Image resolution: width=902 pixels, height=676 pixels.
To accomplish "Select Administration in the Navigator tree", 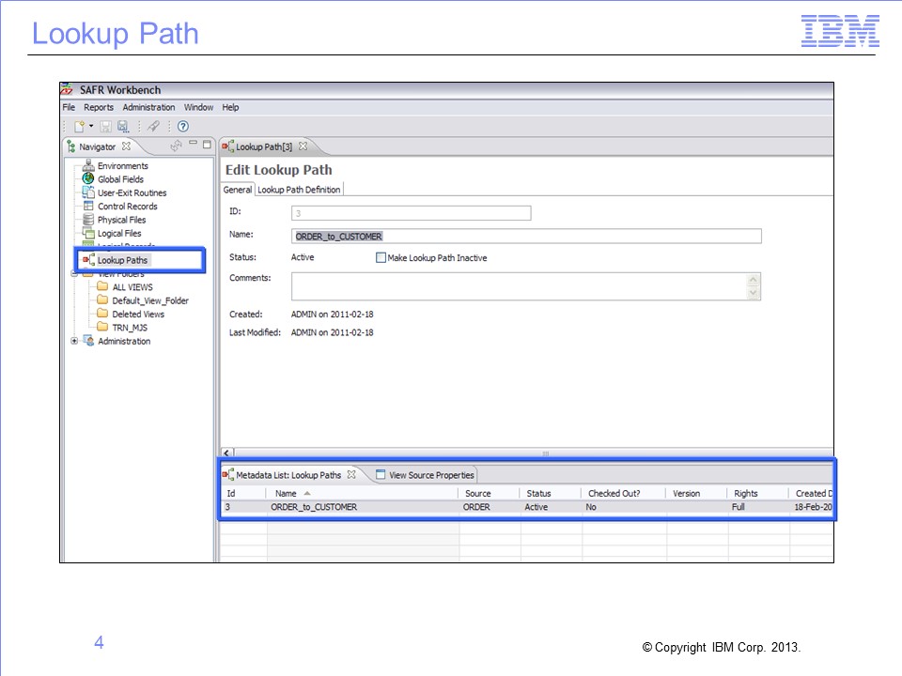I will point(124,342).
